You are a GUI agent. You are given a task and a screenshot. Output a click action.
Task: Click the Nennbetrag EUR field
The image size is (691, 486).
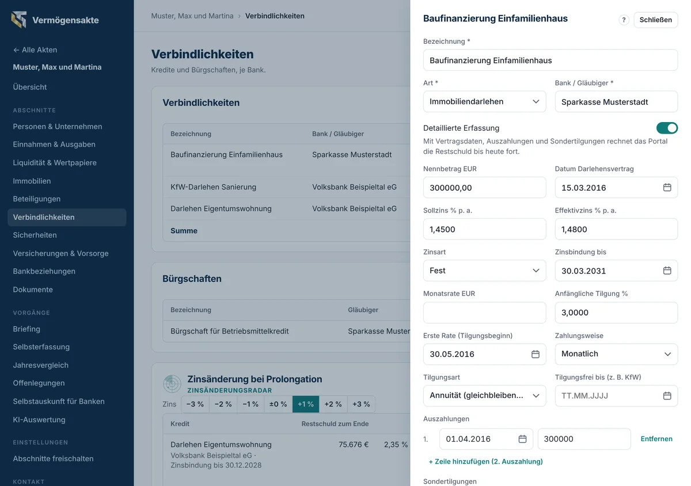pyautogui.click(x=484, y=188)
